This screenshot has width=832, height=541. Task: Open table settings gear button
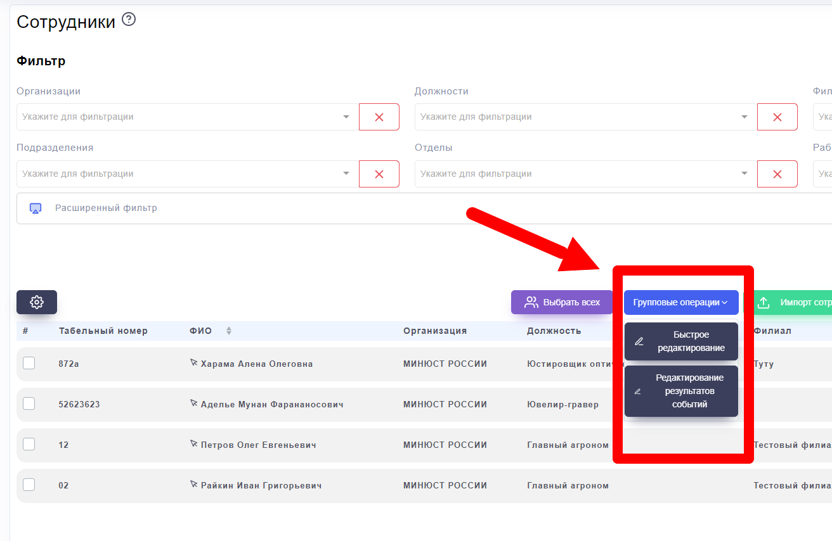[x=37, y=302]
